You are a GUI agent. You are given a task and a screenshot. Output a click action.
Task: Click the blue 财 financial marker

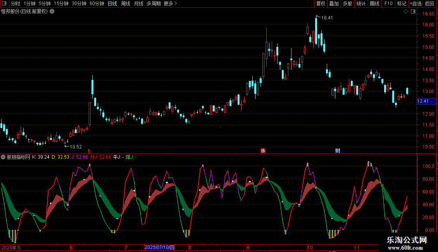pyautogui.click(x=338, y=151)
